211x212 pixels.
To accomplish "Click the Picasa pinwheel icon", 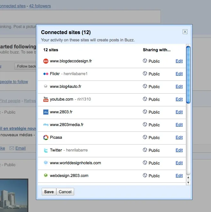I will 46,138.
